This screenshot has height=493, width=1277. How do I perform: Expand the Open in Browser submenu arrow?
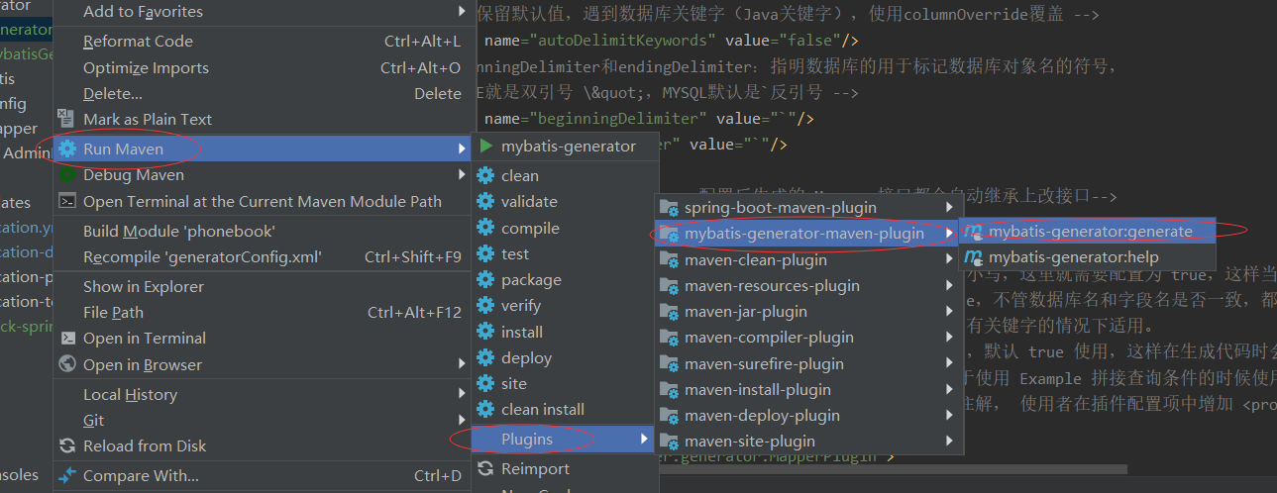[x=462, y=364]
